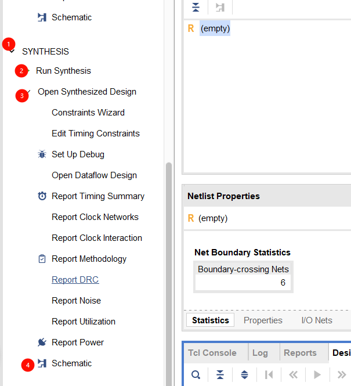
Task: Switch to the I/O Nets tab
Action: pos(316,320)
